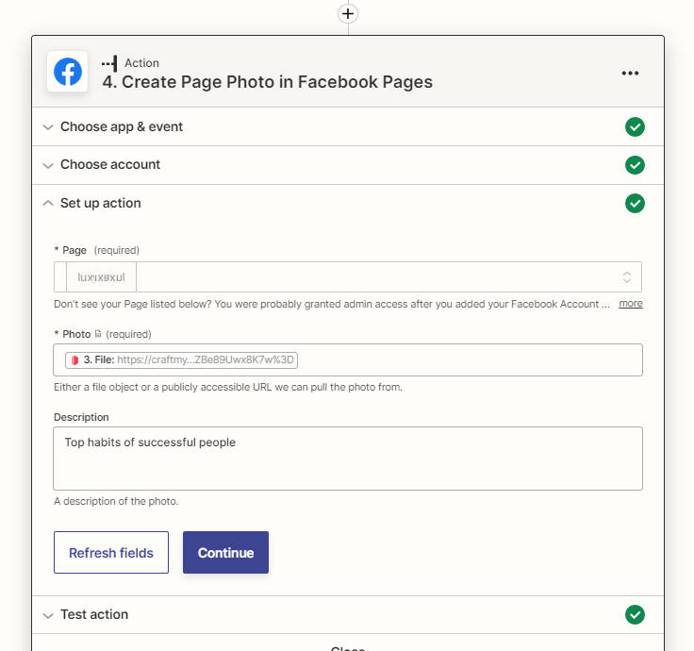694x651 pixels.
Task: Click the Facebook Pages app icon
Action: 68,72
